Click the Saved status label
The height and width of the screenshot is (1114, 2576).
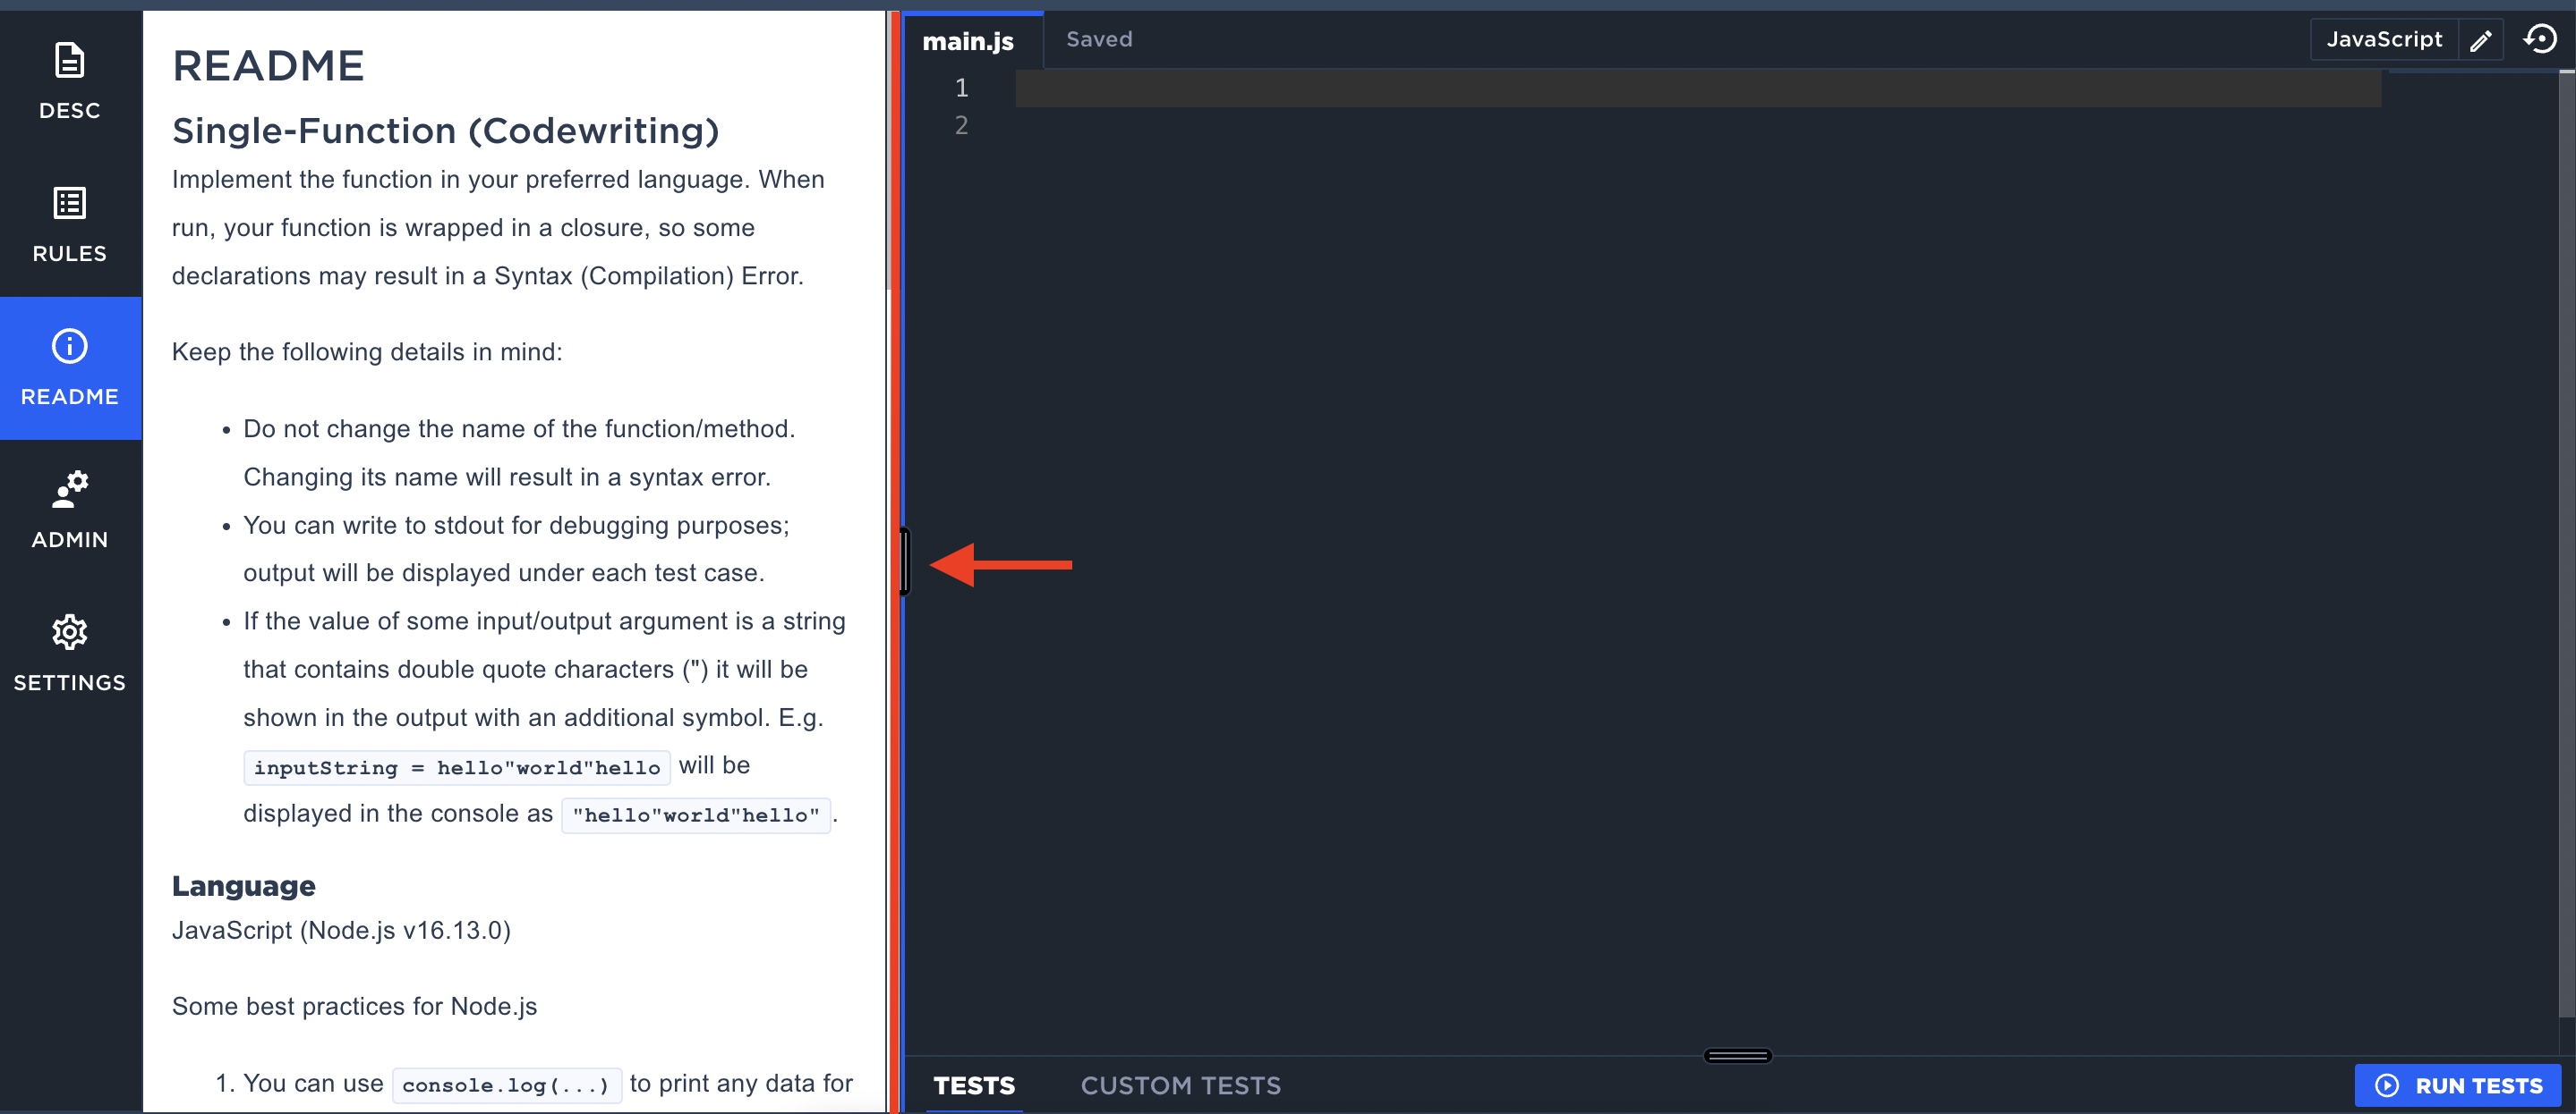pos(1098,40)
